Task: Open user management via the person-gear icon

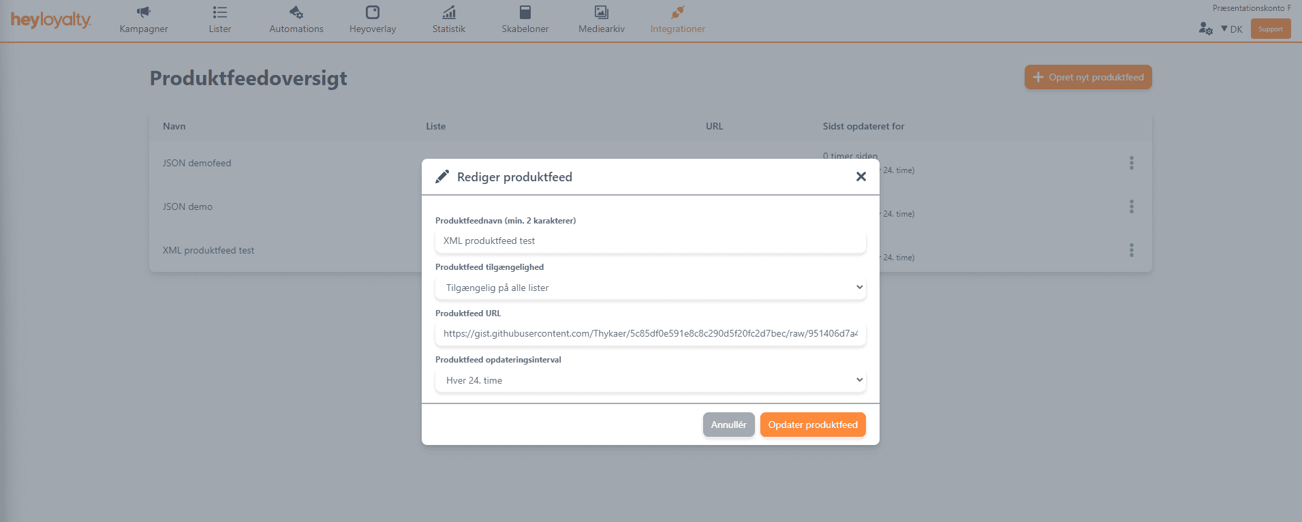Action: (1205, 29)
